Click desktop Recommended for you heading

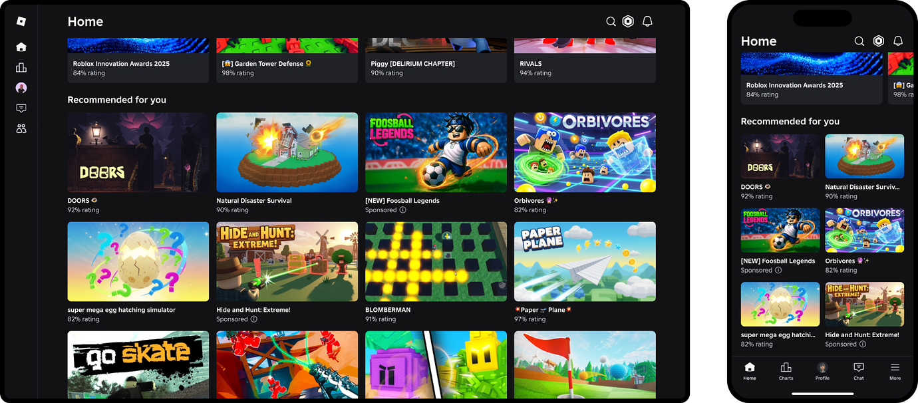(117, 100)
